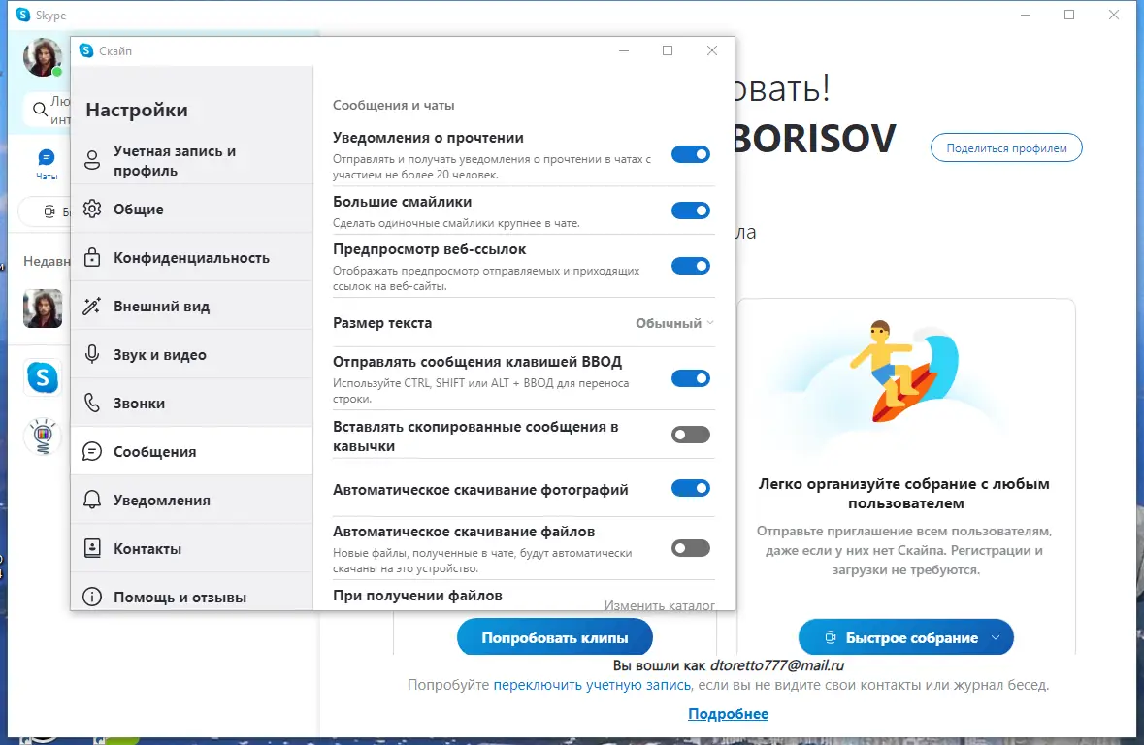Click the Изменить каталог link

(x=659, y=605)
